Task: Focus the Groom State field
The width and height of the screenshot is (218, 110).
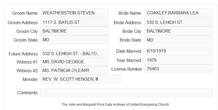Action: pos(74,40)
